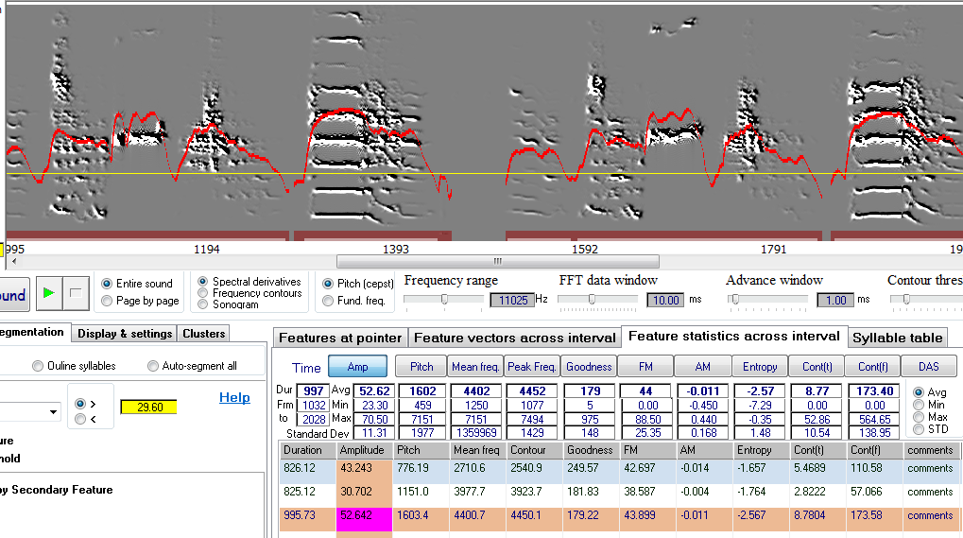
Task: Click the horizontal scrollbar under the spectrogram
Action: coord(497,261)
